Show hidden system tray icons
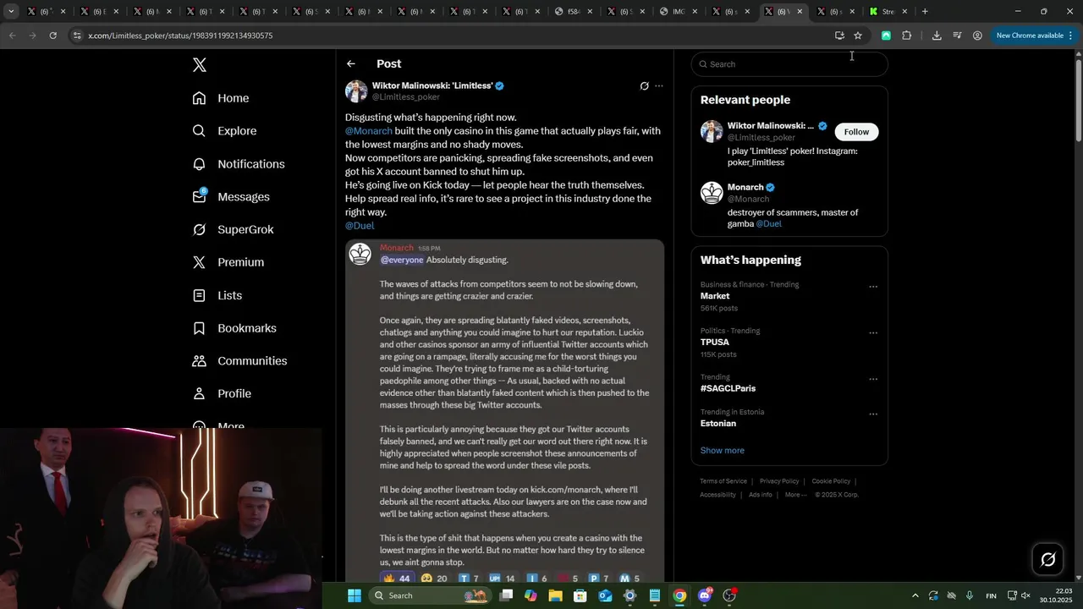The width and height of the screenshot is (1083, 609). tap(915, 595)
